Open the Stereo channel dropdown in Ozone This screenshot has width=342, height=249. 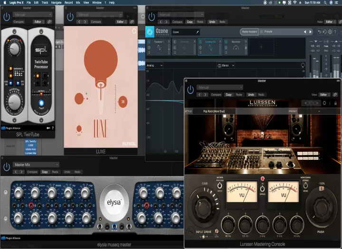[x=226, y=65]
